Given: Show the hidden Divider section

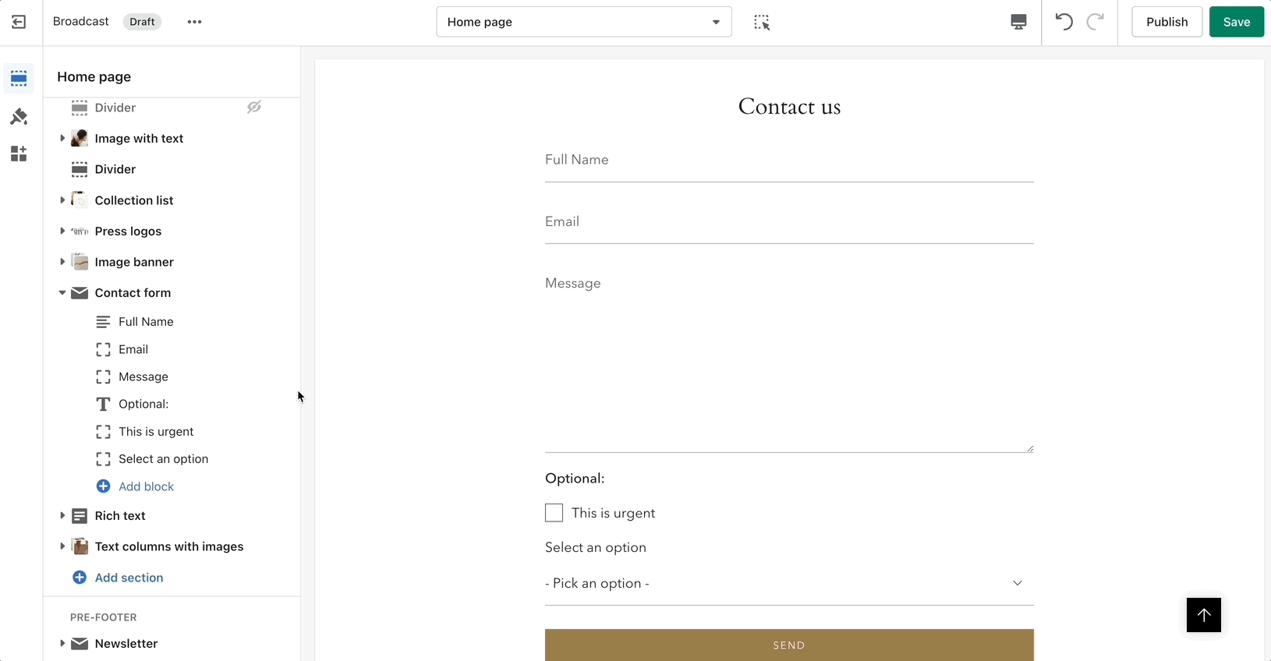Looking at the screenshot, I should [x=254, y=108].
